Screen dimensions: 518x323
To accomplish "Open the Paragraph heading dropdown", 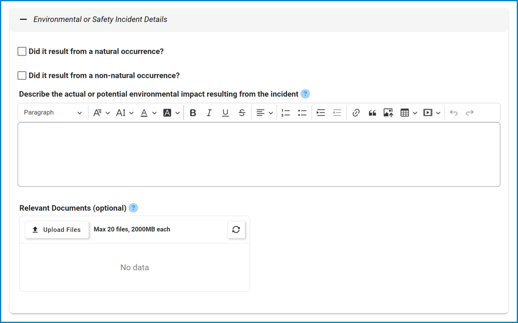I will pos(53,113).
